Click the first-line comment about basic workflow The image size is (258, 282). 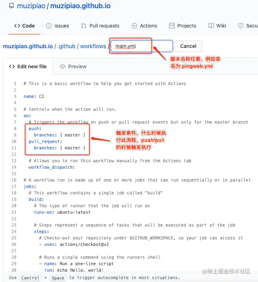click(105, 83)
